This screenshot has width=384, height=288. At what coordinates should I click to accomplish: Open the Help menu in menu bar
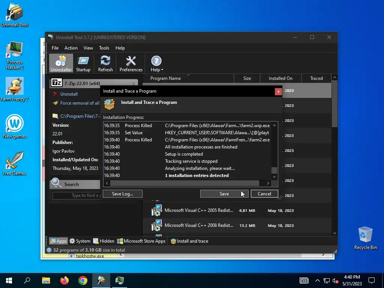coord(120,48)
